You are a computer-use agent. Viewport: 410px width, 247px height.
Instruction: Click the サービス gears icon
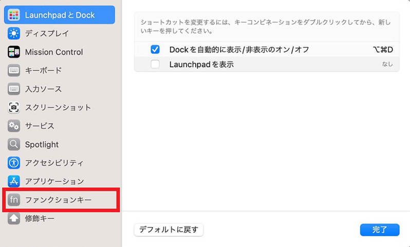coord(14,126)
